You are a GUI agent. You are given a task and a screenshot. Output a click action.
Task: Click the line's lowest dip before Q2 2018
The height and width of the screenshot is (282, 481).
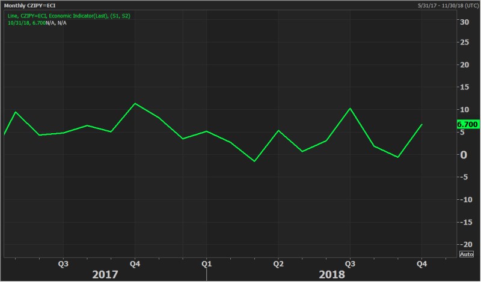[x=254, y=161]
